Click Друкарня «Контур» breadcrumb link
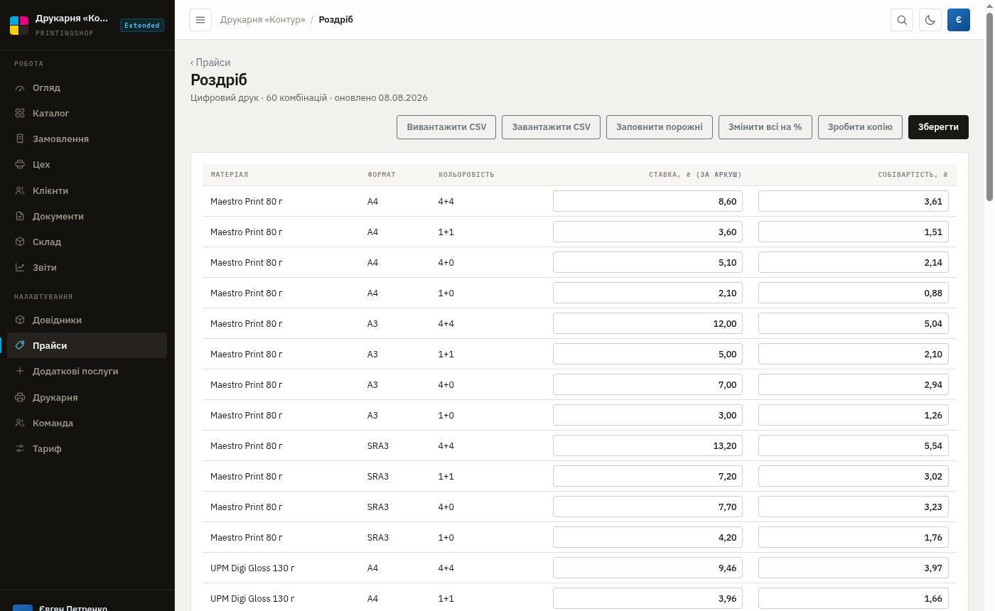The height and width of the screenshot is (611, 995). click(262, 20)
